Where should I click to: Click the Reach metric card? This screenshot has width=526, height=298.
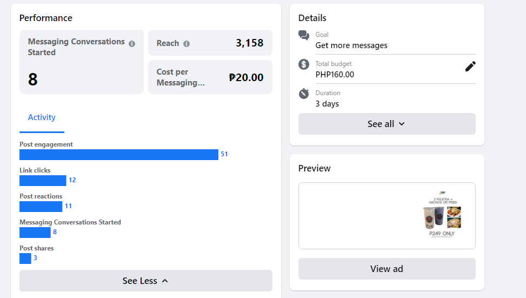point(210,43)
